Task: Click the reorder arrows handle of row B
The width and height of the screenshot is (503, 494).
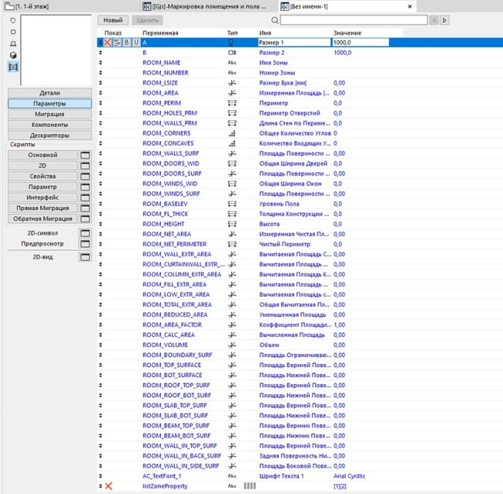Action: pos(101,53)
